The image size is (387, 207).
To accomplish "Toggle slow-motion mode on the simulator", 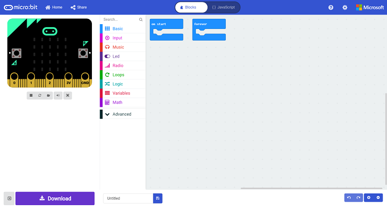I will 48,95.
